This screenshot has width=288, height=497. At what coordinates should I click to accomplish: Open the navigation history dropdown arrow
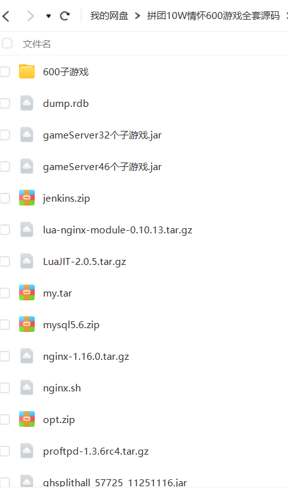(x=49, y=16)
